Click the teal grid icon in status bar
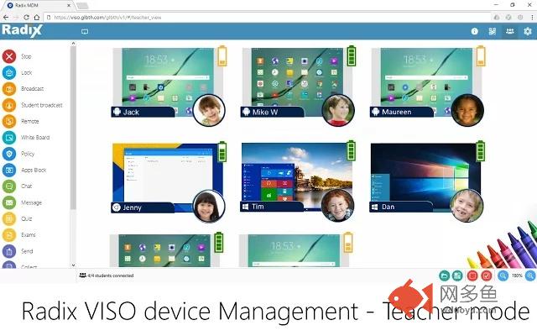The width and height of the screenshot is (537, 336). click(457, 276)
